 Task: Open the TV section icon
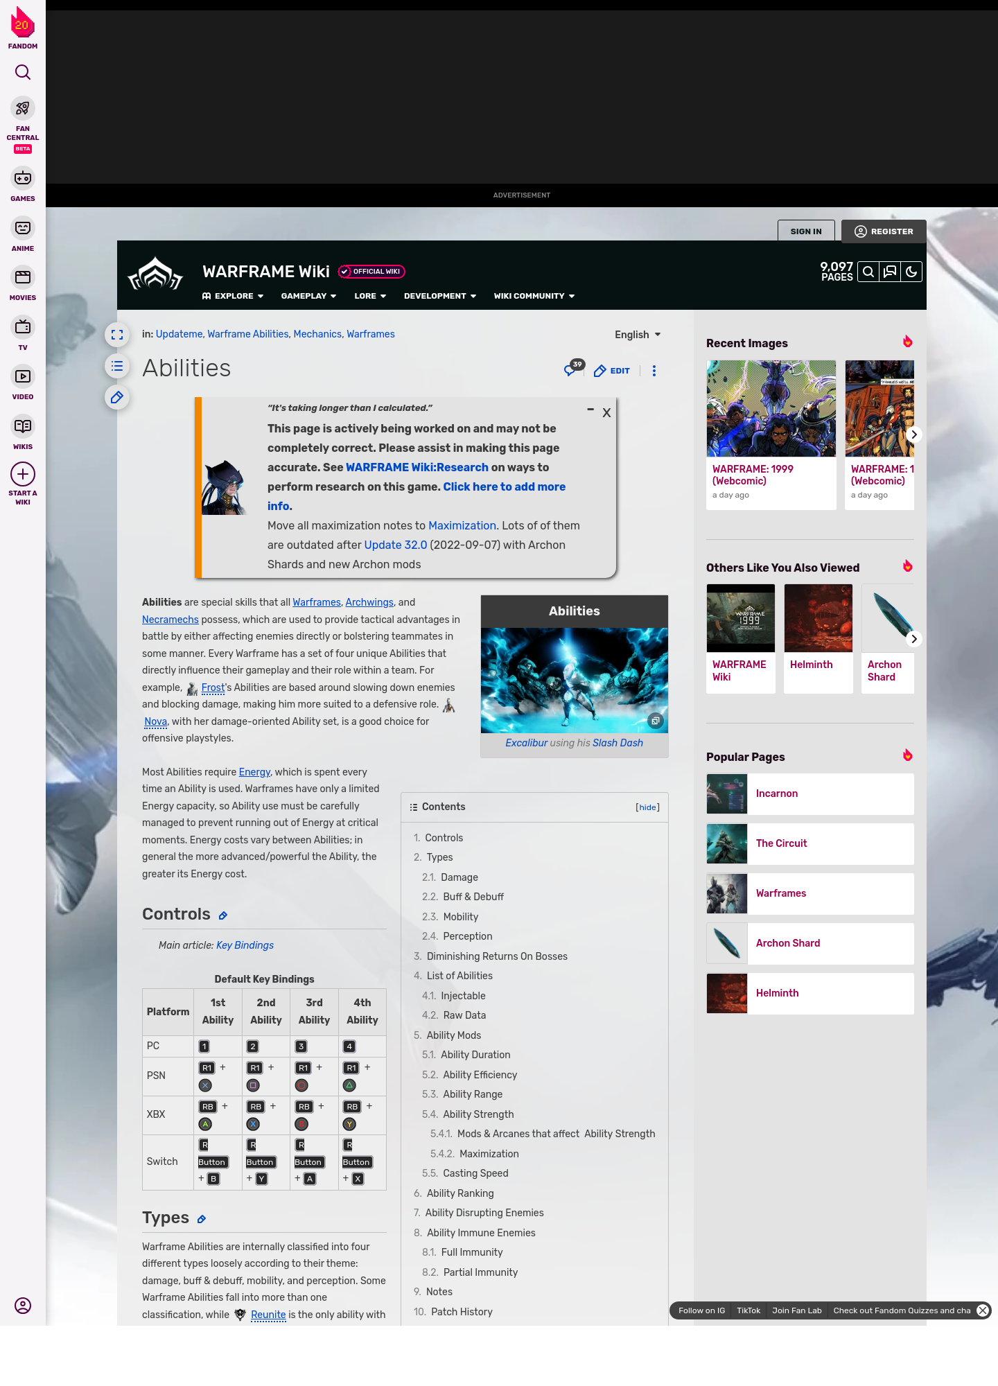coord(23,327)
